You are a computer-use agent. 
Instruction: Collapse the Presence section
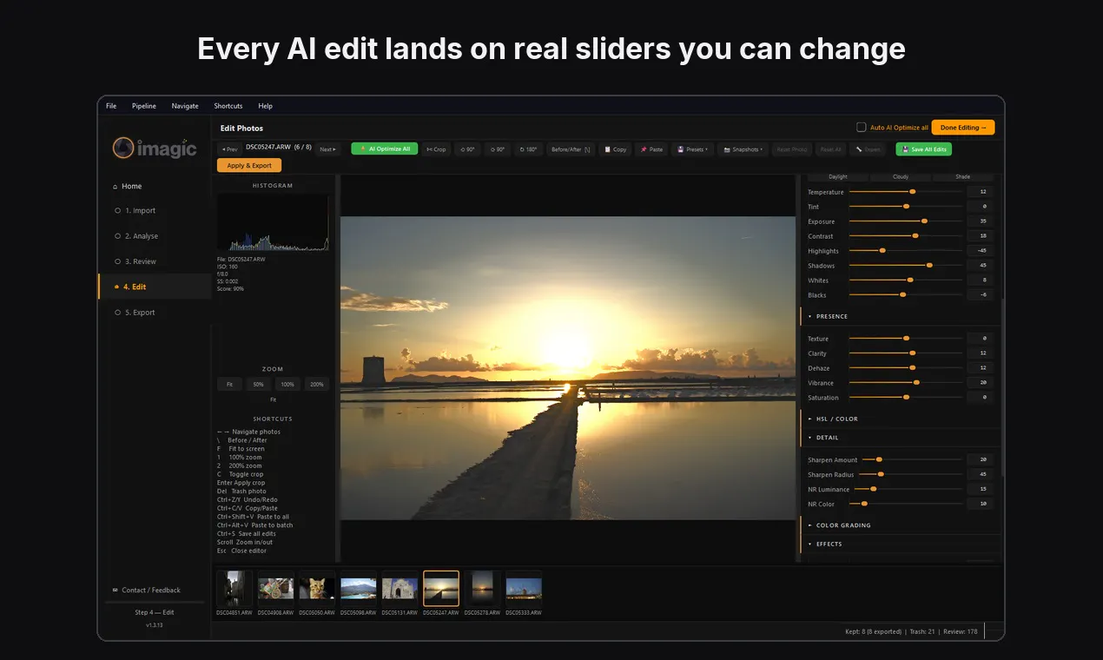pyautogui.click(x=900, y=316)
